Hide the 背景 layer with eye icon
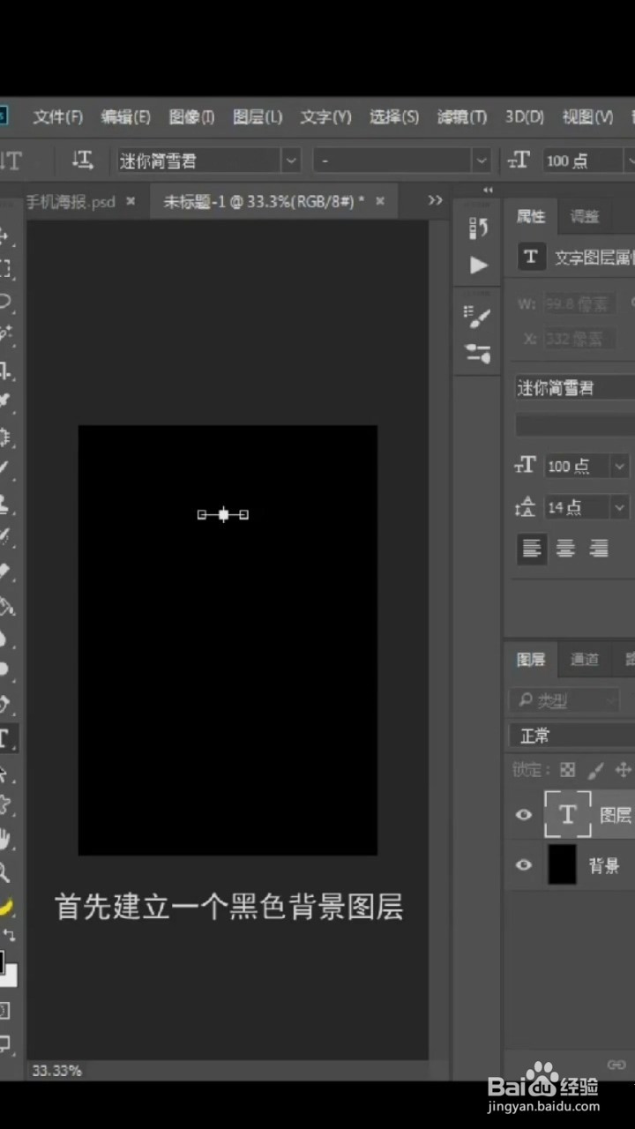This screenshot has width=635, height=1129. [x=524, y=865]
